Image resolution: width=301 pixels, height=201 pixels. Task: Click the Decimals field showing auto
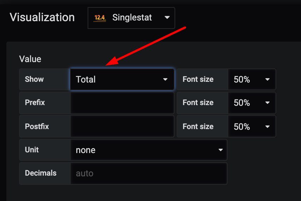(149, 173)
